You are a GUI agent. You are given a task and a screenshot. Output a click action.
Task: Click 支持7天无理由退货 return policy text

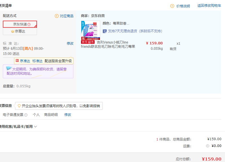[x=135, y=31]
